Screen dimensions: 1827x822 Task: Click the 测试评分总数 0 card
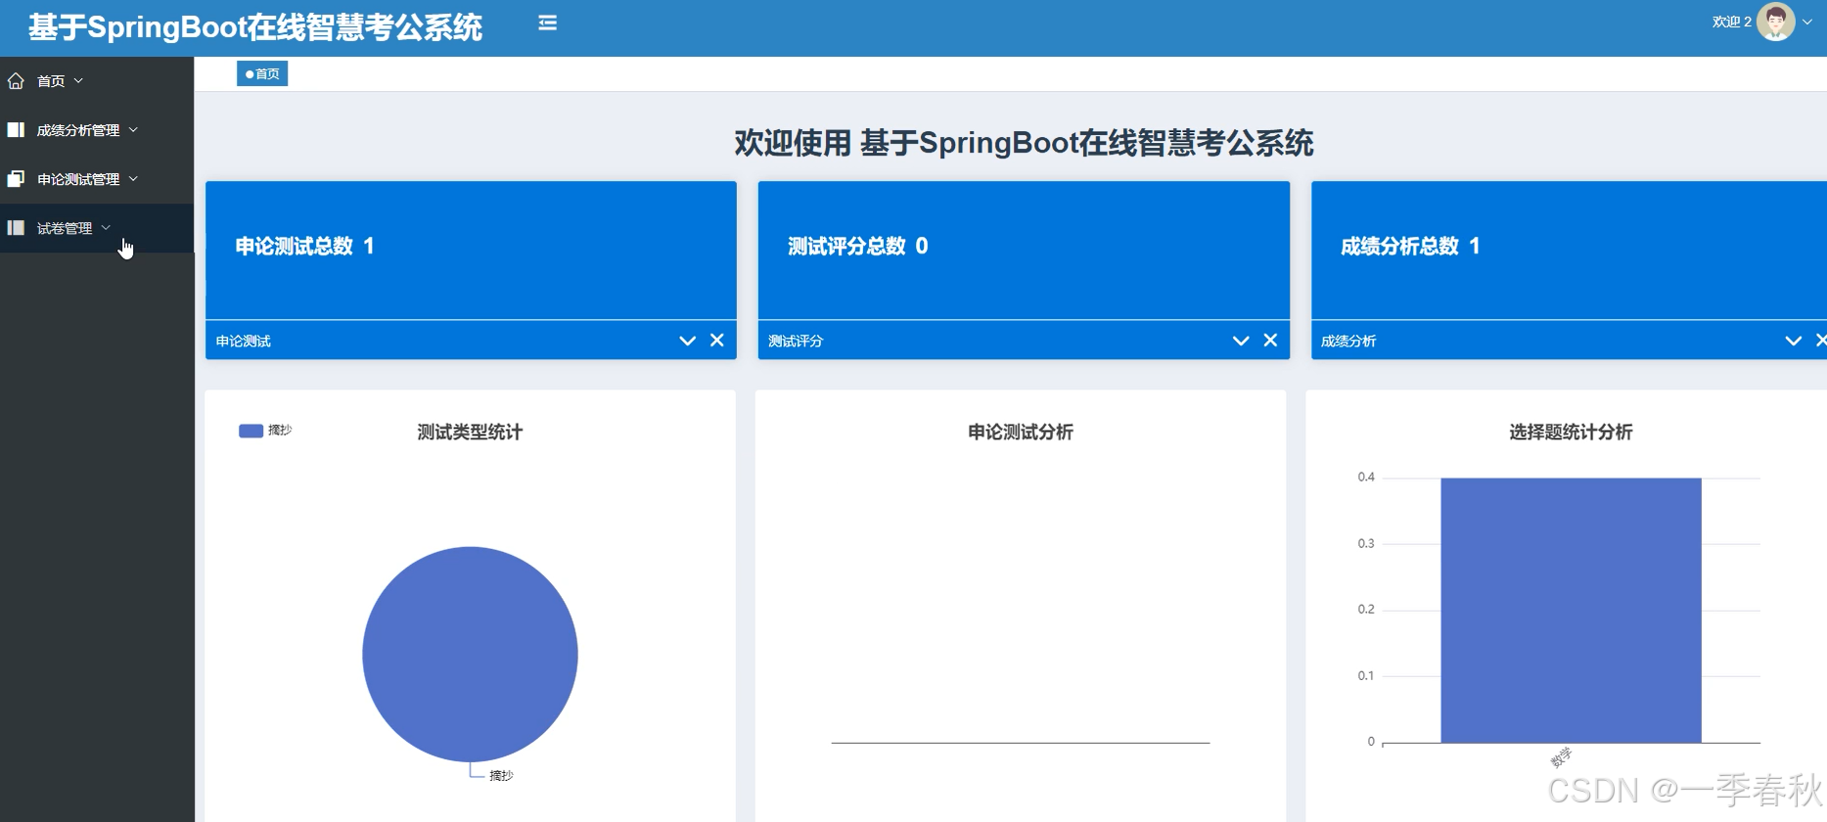pyautogui.click(x=1024, y=251)
